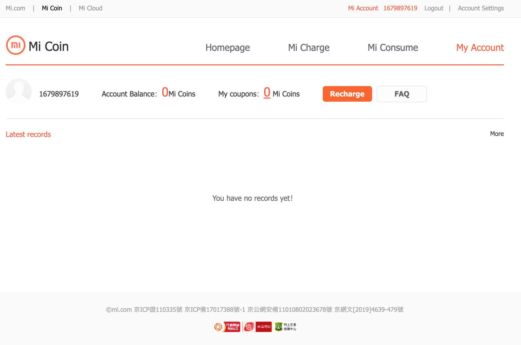Click the Account Balance label

click(x=129, y=94)
